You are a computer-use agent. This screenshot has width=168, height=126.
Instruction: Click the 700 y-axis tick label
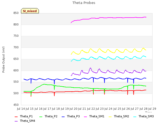[x=16, y=47]
